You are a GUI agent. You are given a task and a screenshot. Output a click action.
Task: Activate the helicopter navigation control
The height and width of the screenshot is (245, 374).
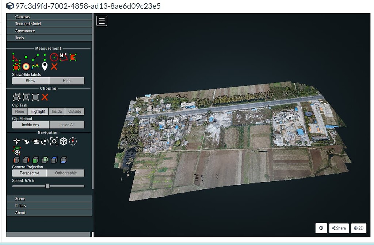(35, 141)
